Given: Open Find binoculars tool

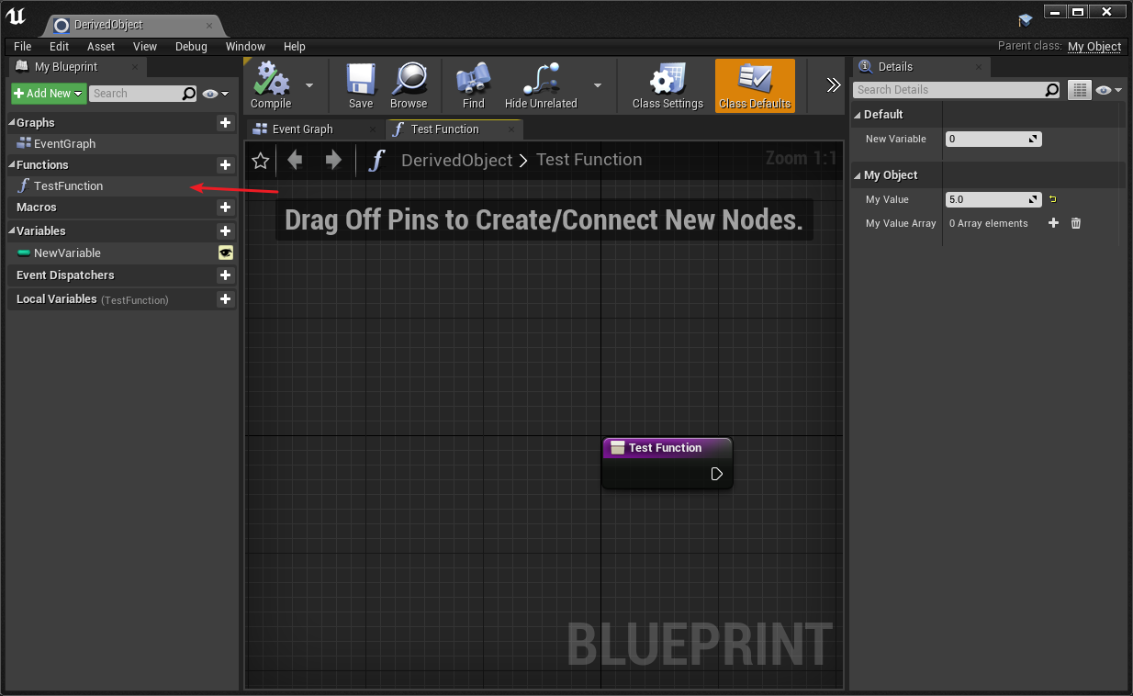Looking at the screenshot, I should click(x=474, y=85).
